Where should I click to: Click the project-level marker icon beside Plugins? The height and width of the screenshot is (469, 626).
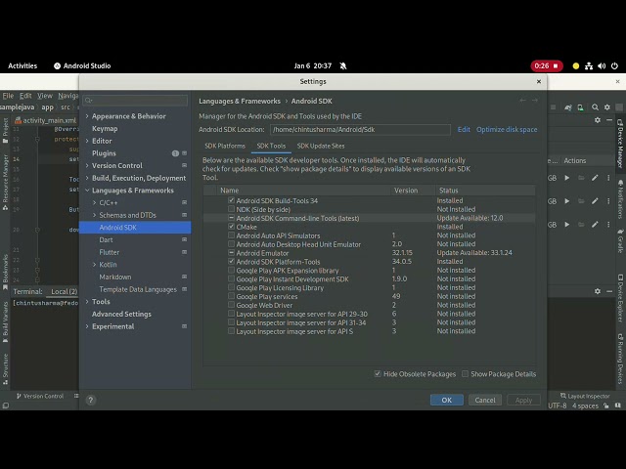tap(185, 153)
